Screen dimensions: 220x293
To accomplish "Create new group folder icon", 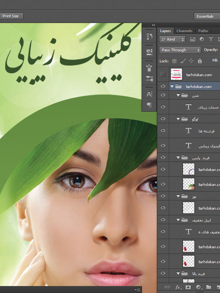I will 209,287.
